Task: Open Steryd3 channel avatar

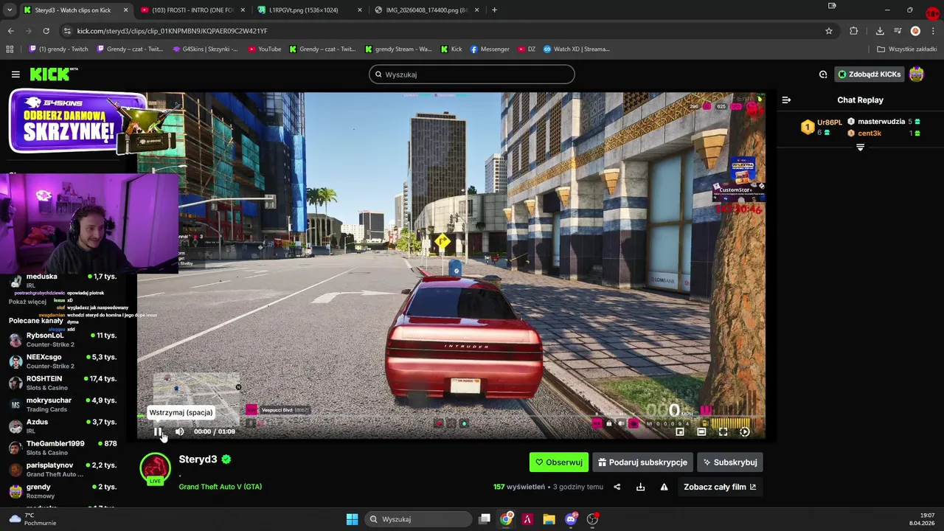Action: coord(155,469)
